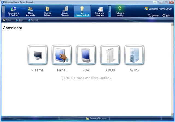
Task: Go to the Server Storage tab
Action: (65, 11)
